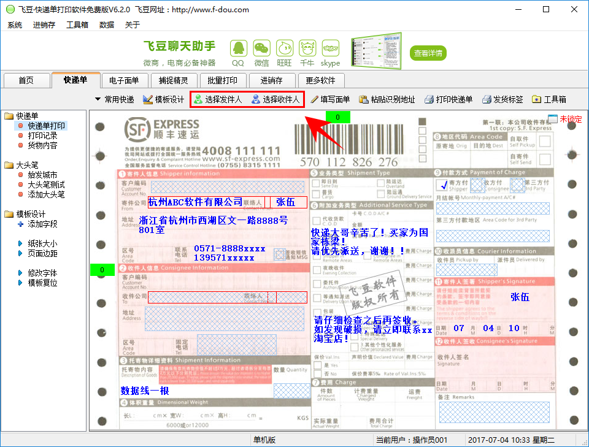Screen dimensions: 589x447
Task: Click the green 0 marker above barcode
Action: (337, 118)
